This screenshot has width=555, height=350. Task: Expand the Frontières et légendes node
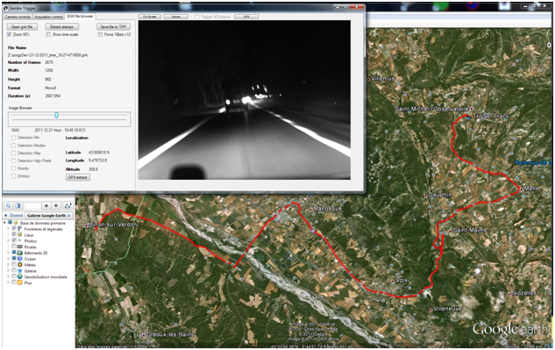pos(9,229)
